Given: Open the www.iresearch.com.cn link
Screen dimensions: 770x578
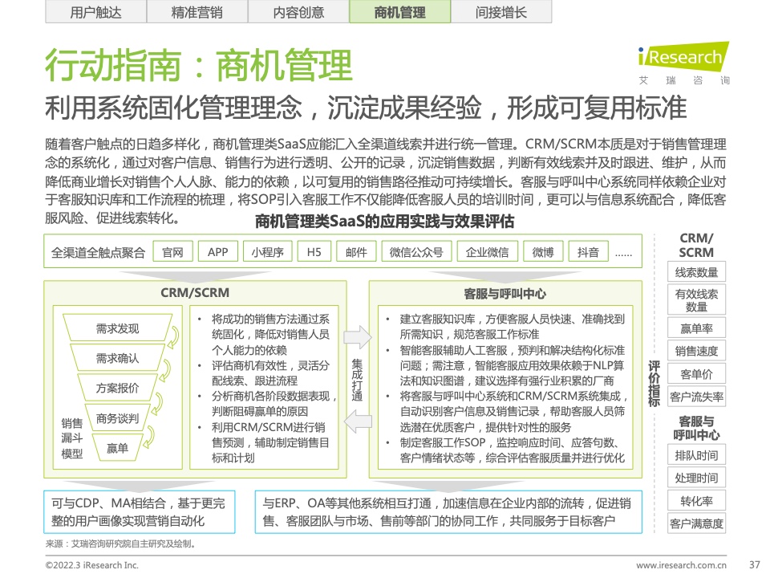Looking at the screenshot, I should pyautogui.click(x=681, y=565).
